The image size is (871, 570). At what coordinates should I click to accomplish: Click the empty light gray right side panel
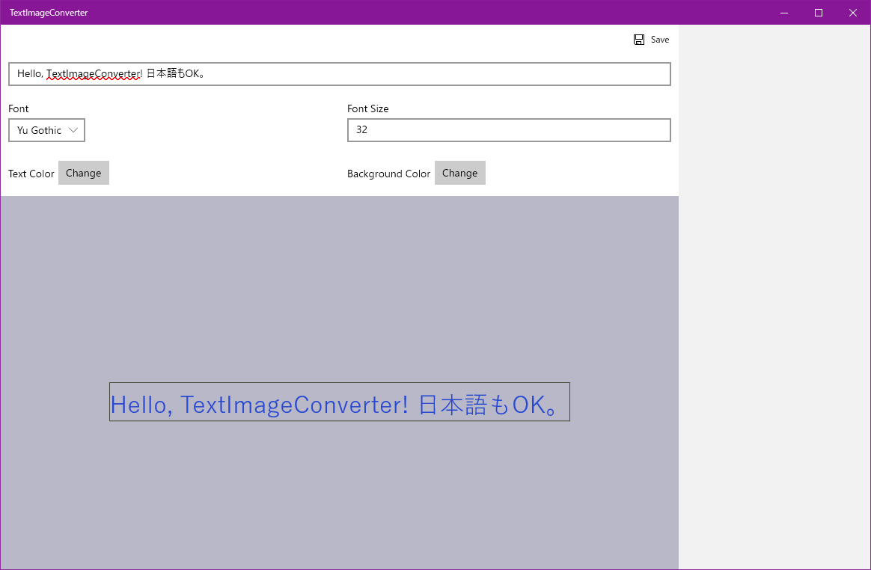(774, 297)
